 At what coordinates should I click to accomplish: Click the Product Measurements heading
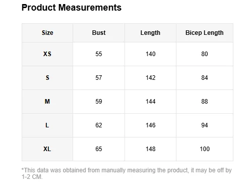click(72, 8)
